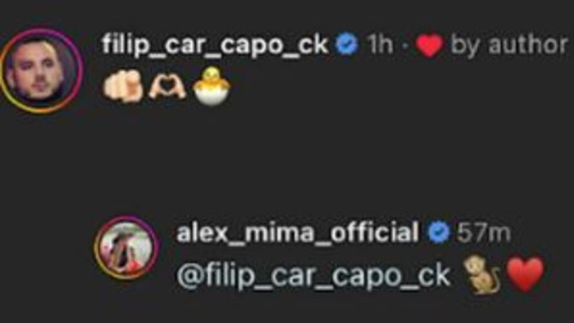Select the "by author" label
Viewport: 574px width, 323px height.
pos(509,45)
